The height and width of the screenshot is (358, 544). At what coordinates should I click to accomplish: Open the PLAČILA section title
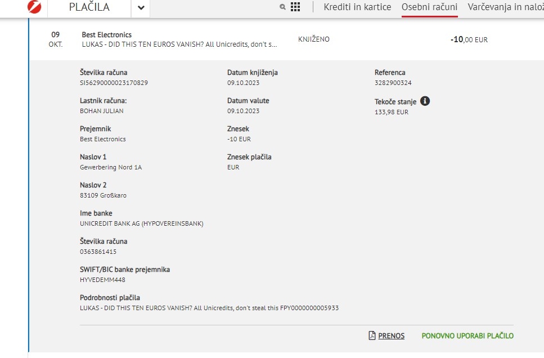coord(89,7)
